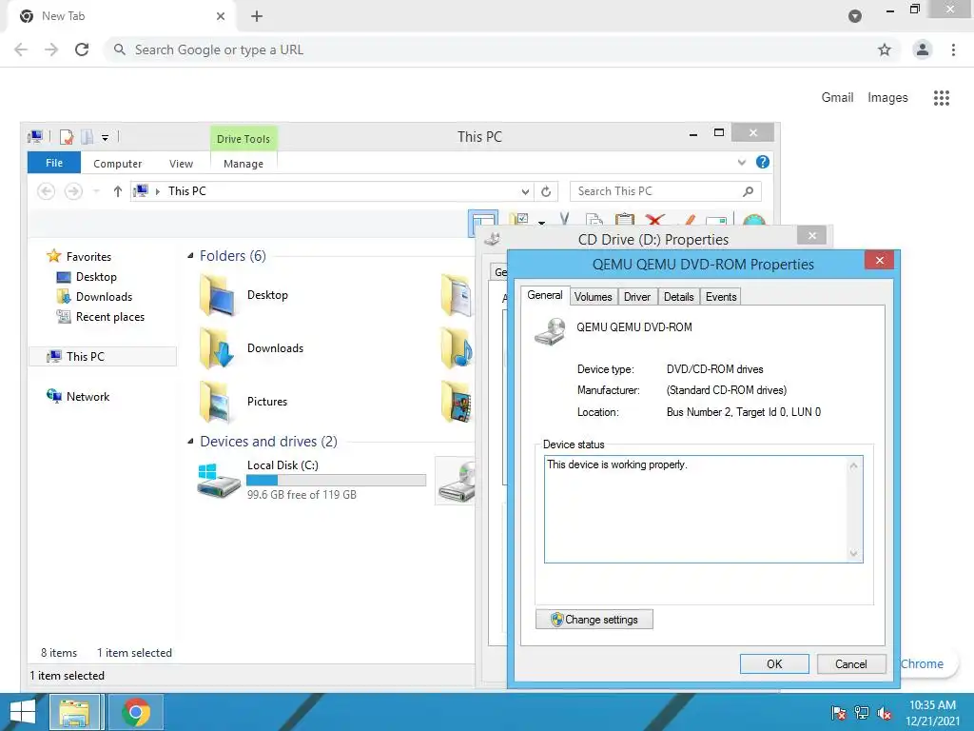
Task: Select the Desktop folder icon
Action: 218,295
